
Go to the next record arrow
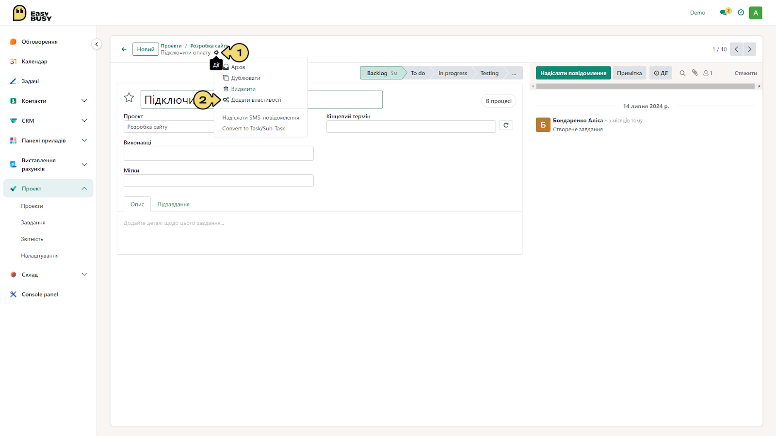coord(750,49)
